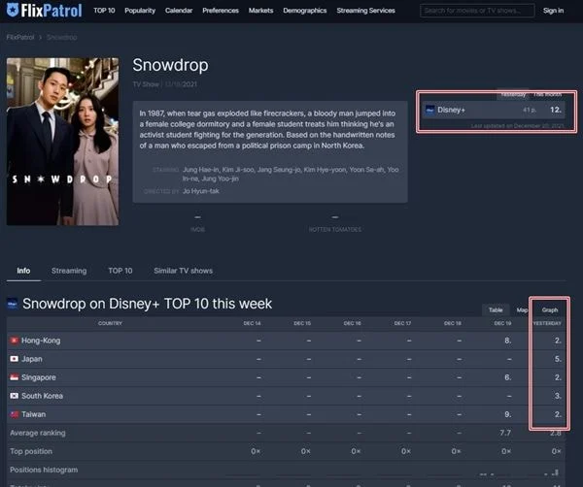Switch to the Info tab
583x487 pixels.
click(23, 271)
